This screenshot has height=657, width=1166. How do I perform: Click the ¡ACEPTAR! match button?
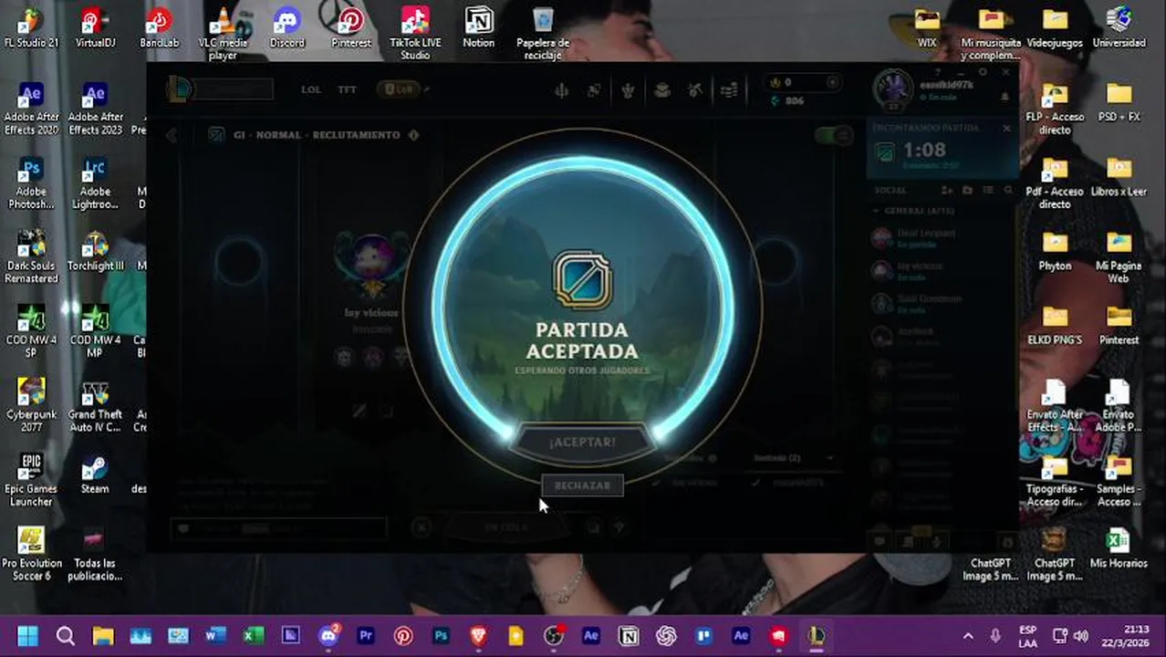pos(582,442)
